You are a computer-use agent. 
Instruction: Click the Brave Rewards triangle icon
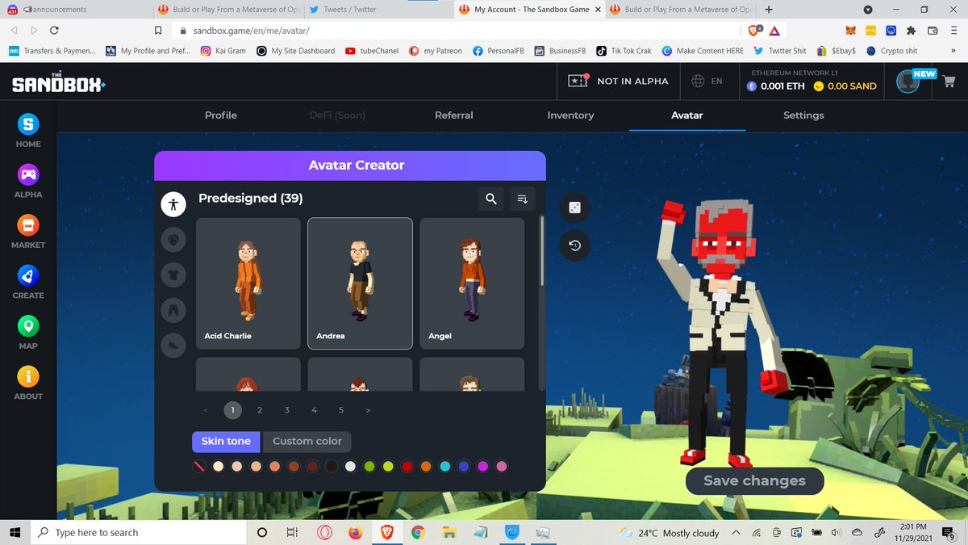point(774,31)
